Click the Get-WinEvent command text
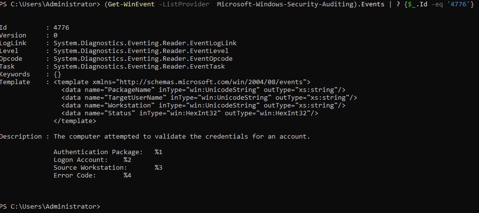The image size is (479, 213). click(131, 5)
